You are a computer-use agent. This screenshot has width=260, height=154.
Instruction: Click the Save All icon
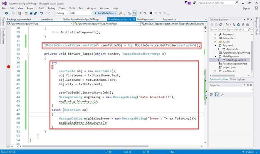pyautogui.click(x=35, y=13)
